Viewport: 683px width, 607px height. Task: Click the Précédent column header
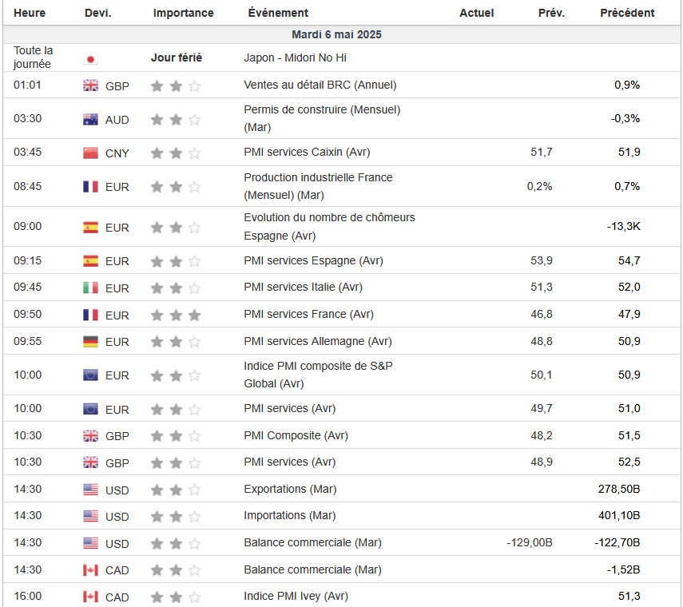click(627, 13)
